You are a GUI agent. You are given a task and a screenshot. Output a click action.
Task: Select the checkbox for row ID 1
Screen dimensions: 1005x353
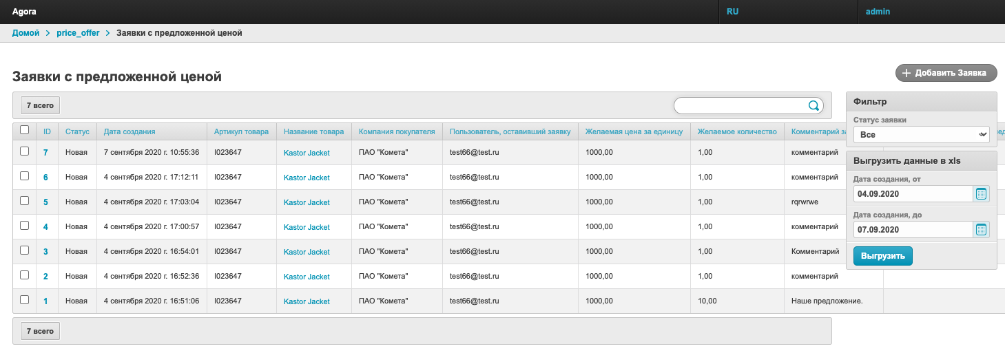tap(25, 300)
